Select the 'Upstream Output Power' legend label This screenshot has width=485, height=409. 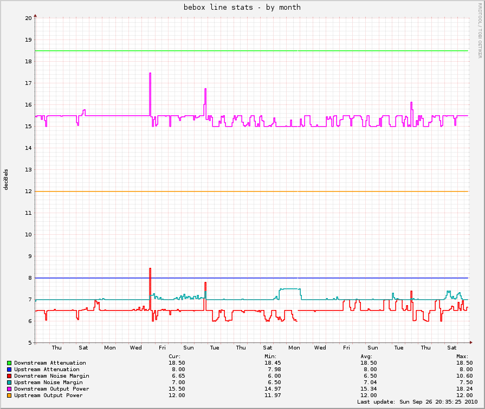[48, 395]
